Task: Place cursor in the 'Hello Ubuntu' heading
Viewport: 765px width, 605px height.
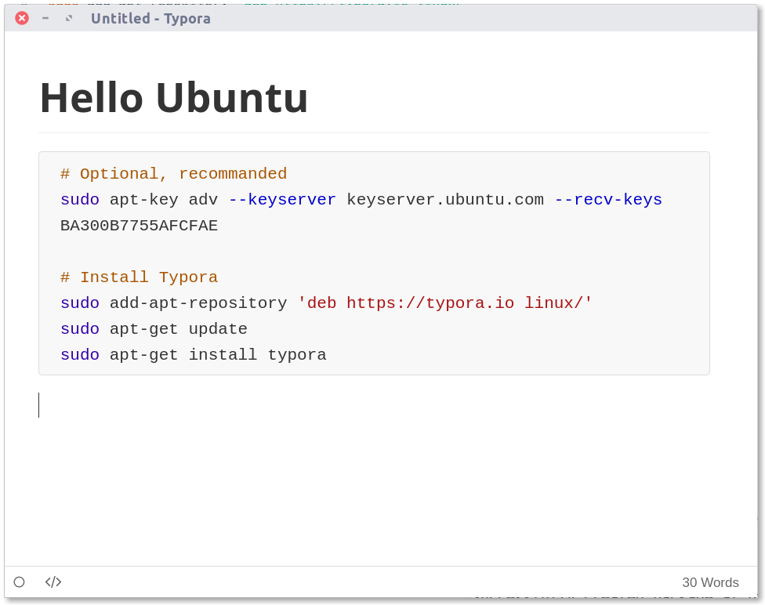Action: tap(174, 98)
